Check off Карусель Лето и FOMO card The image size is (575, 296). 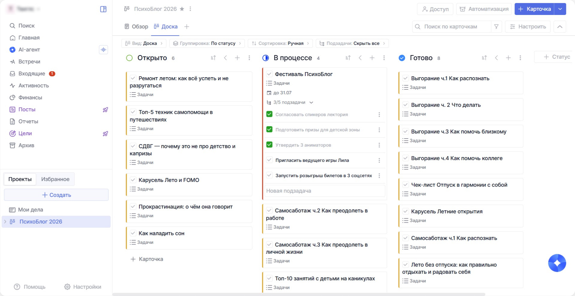pyautogui.click(x=133, y=180)
